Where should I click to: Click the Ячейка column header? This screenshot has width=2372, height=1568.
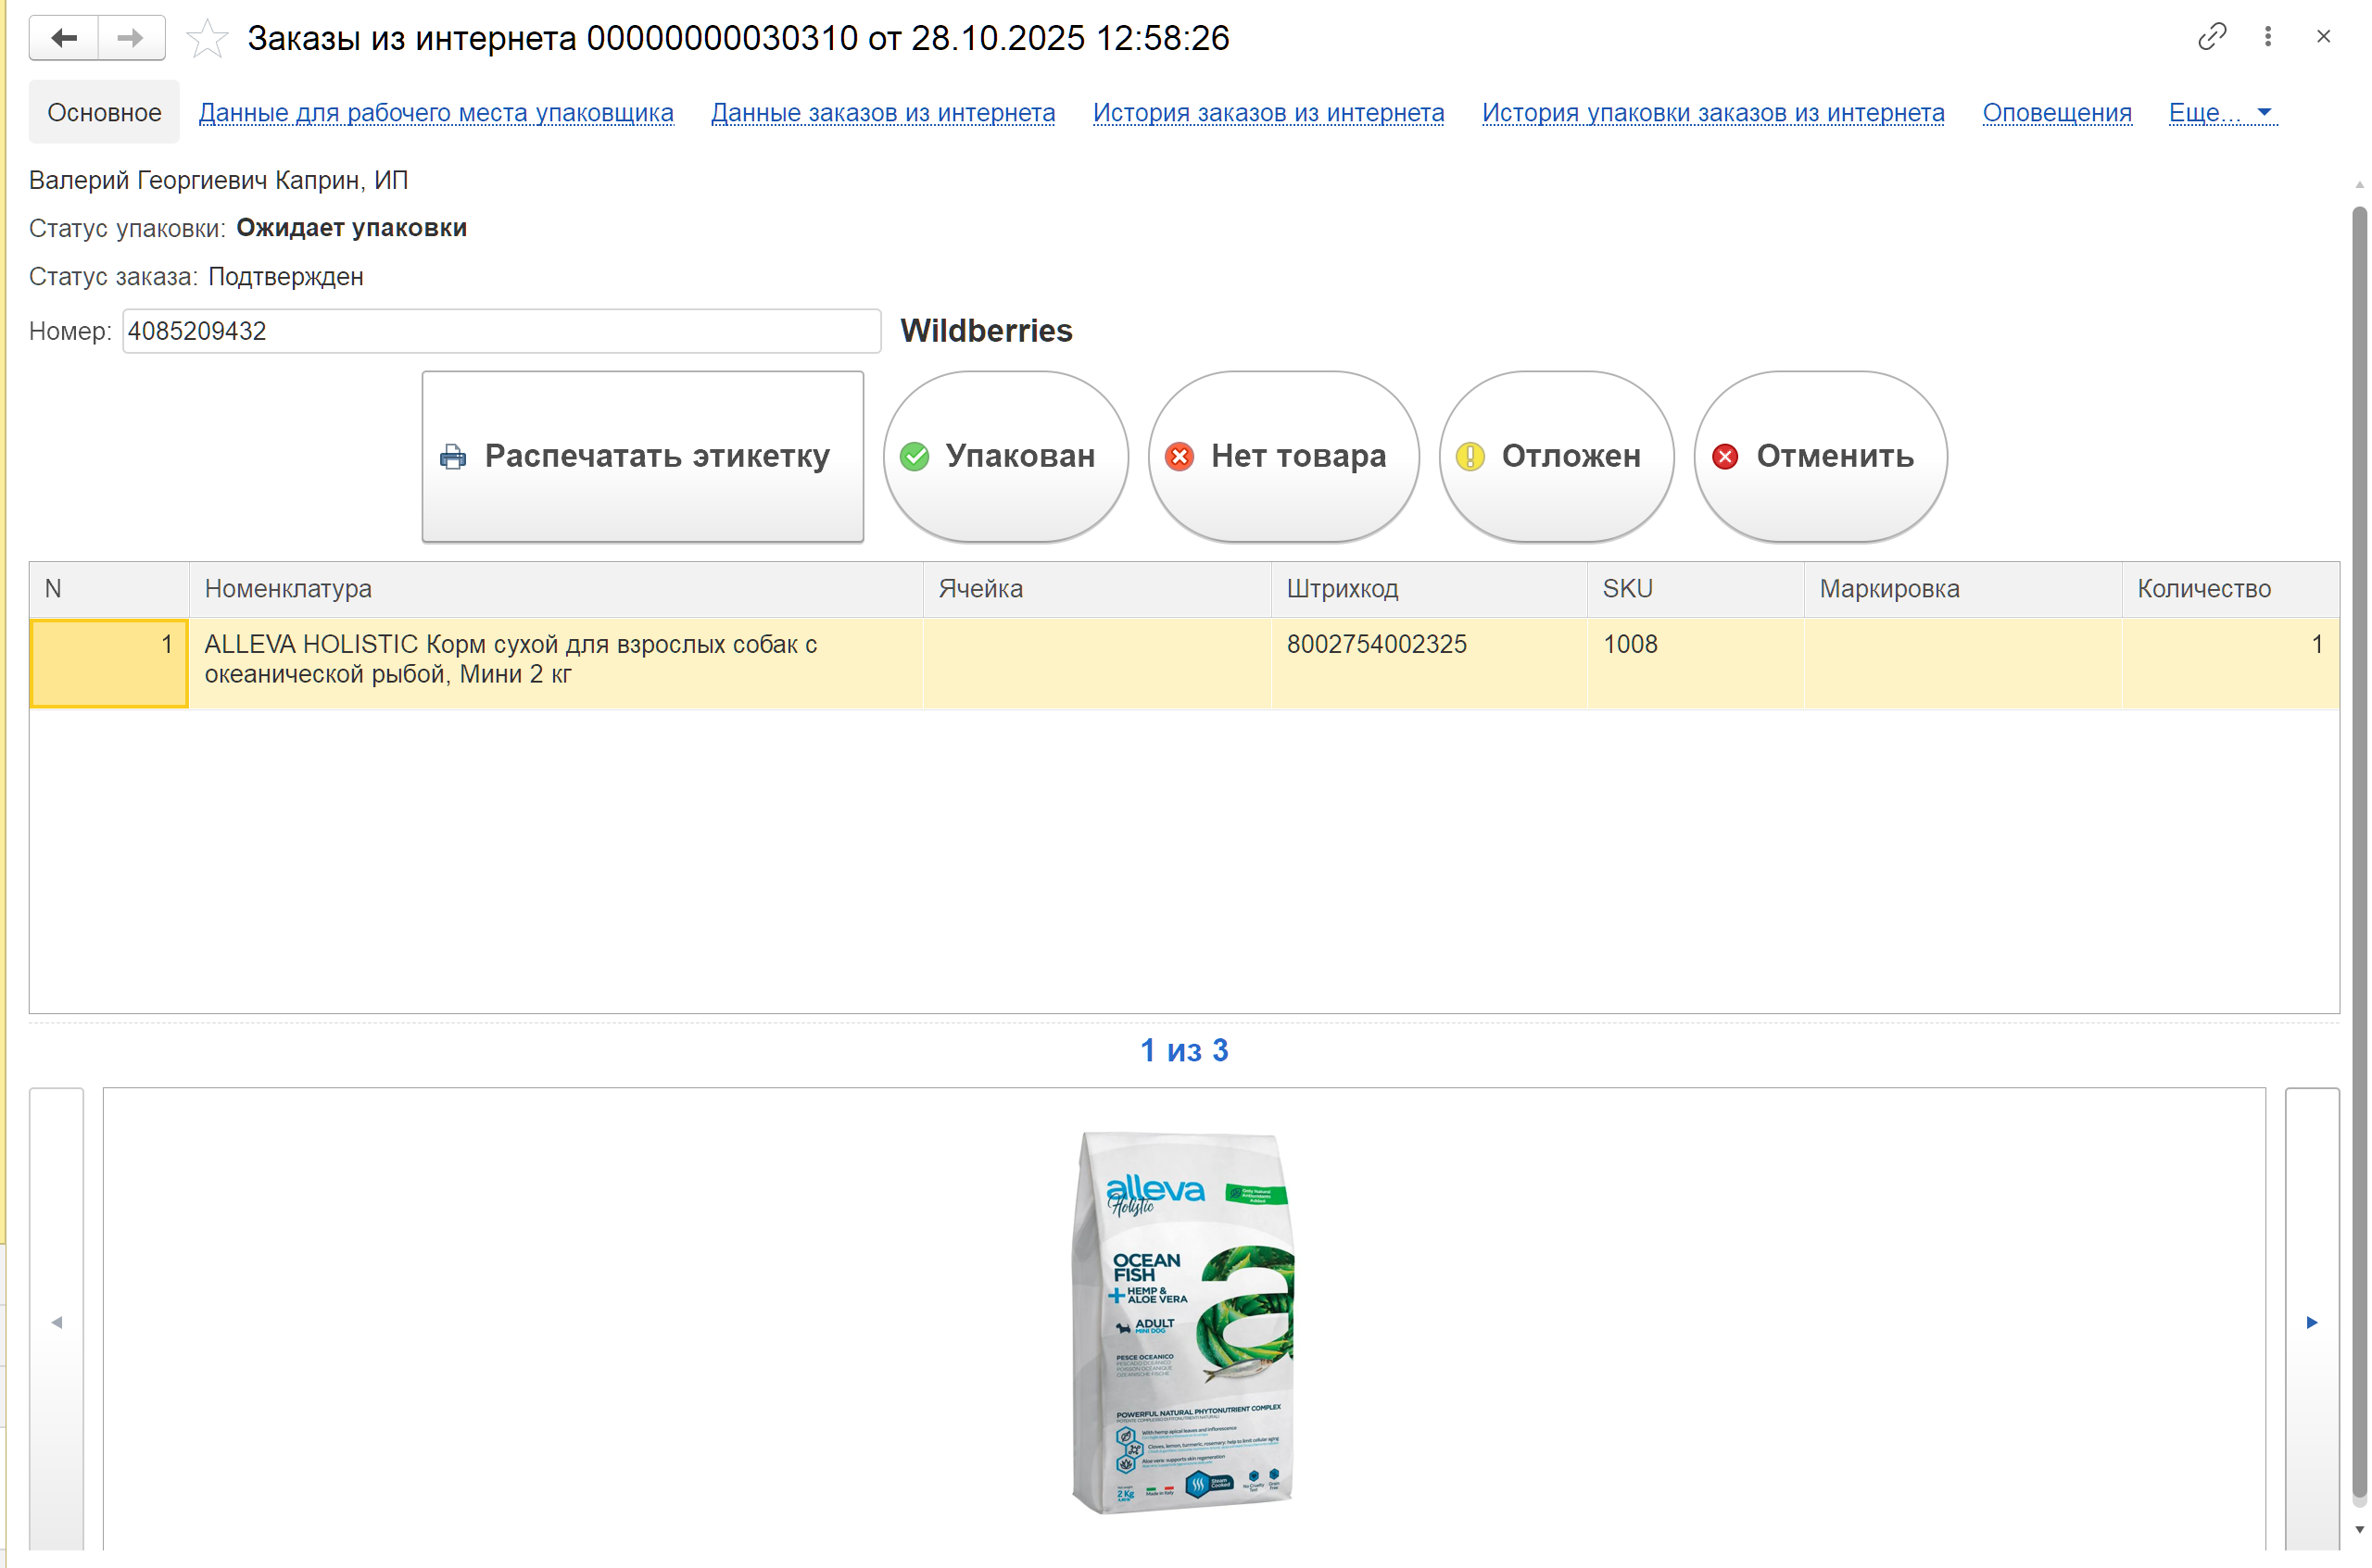1096,589
